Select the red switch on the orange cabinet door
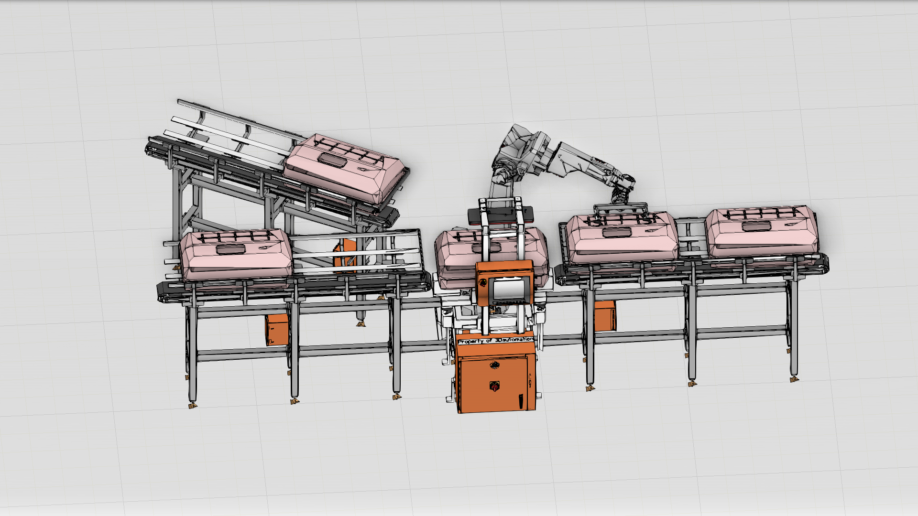 pyautogui.click(x=495, y=386)
